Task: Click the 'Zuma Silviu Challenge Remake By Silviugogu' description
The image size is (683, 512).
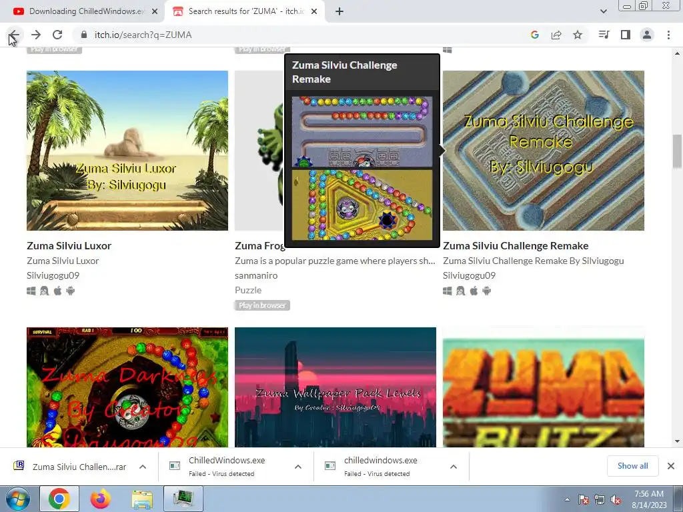Action: [533, 261]
